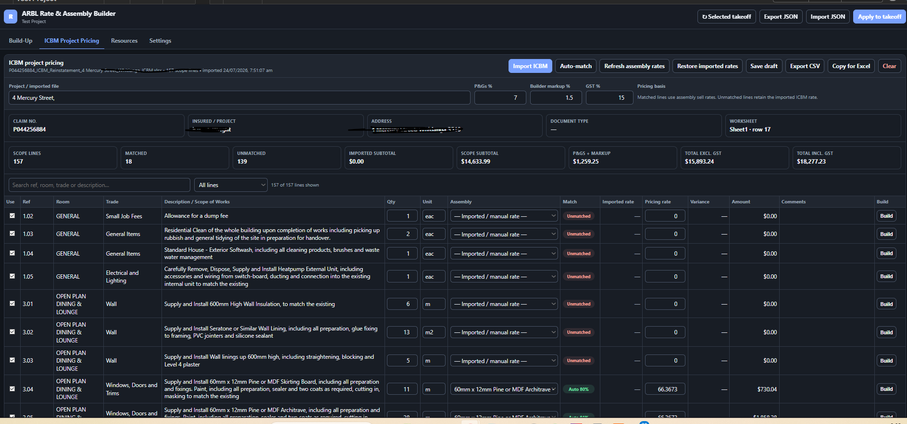Click the Matched count 18
This screenshot has height=424, width=907.
tap(129, 162)
